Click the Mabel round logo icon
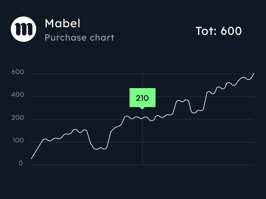The width and height of the screenshot is (266, 199). click(x=23, y=29)
